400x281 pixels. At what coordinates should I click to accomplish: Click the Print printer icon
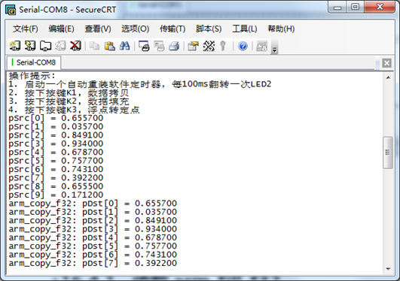coord(174,46)
